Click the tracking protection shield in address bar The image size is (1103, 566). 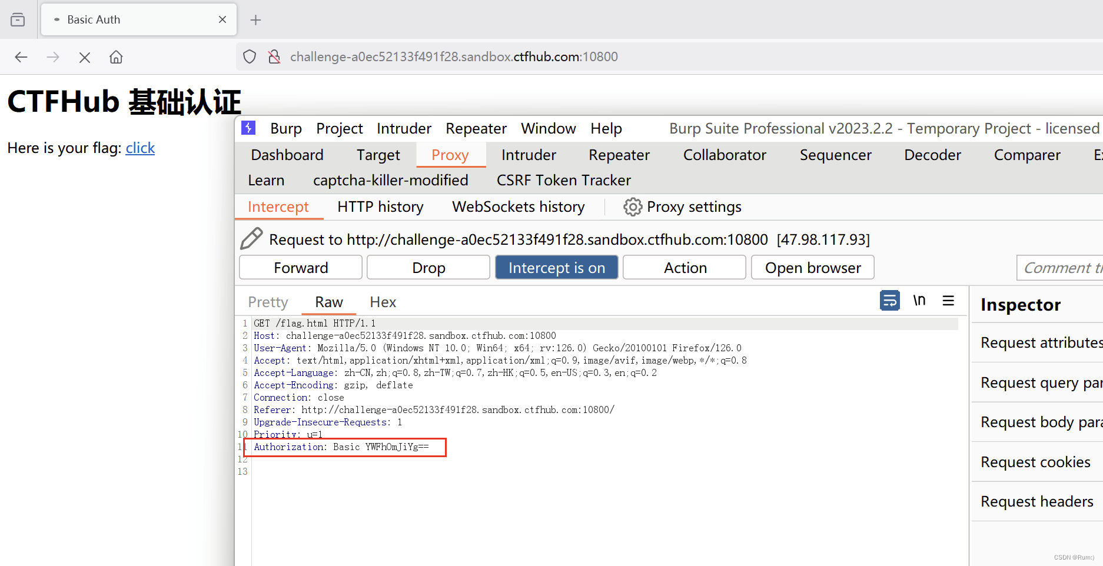tap(249, 56)
